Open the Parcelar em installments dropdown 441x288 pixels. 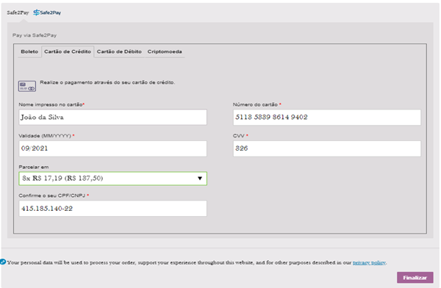(112, 179)
